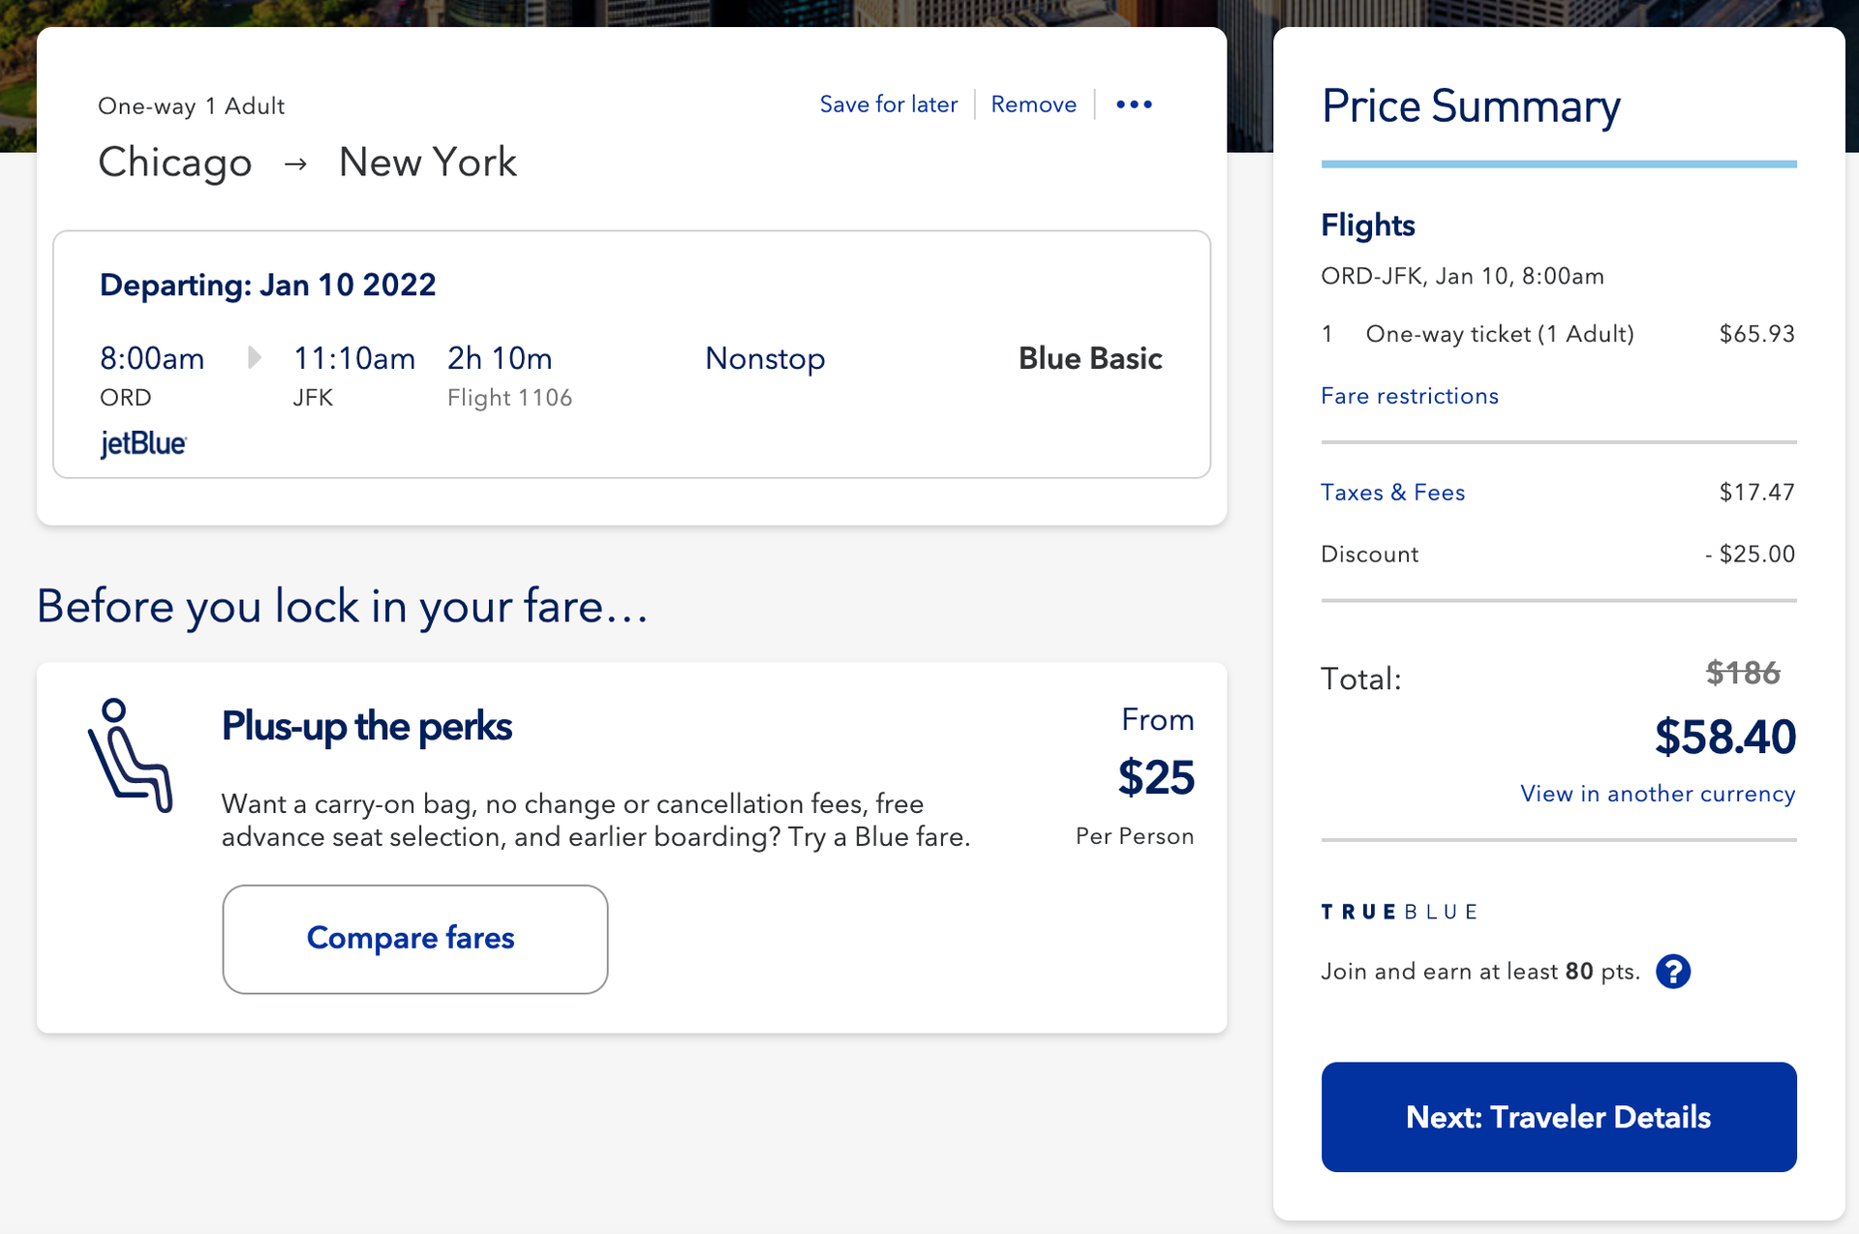
Task: Click the TrueBlue points help icon
Action: [x=1674, y=971]
